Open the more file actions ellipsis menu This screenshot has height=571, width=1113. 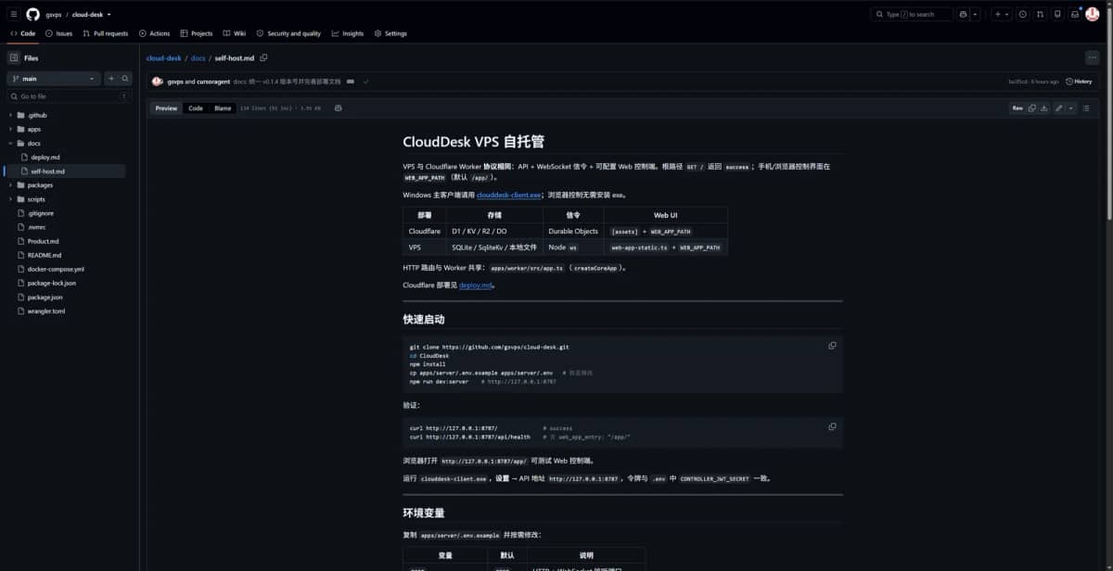[x=1092, y=57]
